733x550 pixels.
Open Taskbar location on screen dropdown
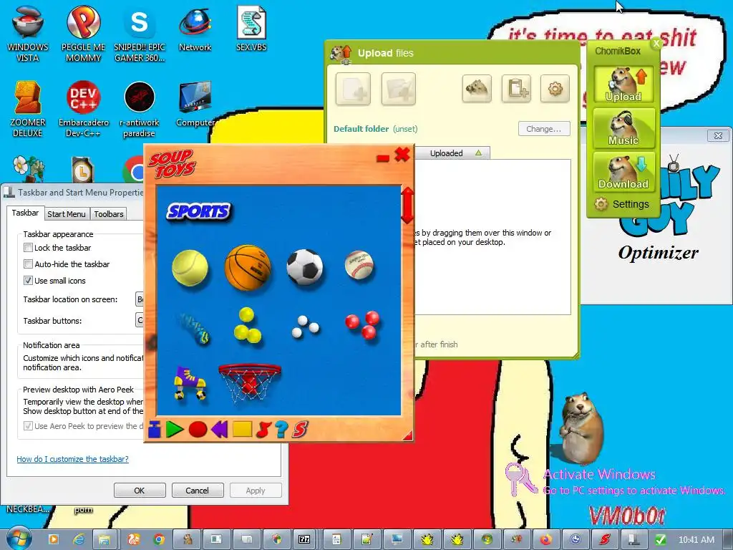pos(140,299)
